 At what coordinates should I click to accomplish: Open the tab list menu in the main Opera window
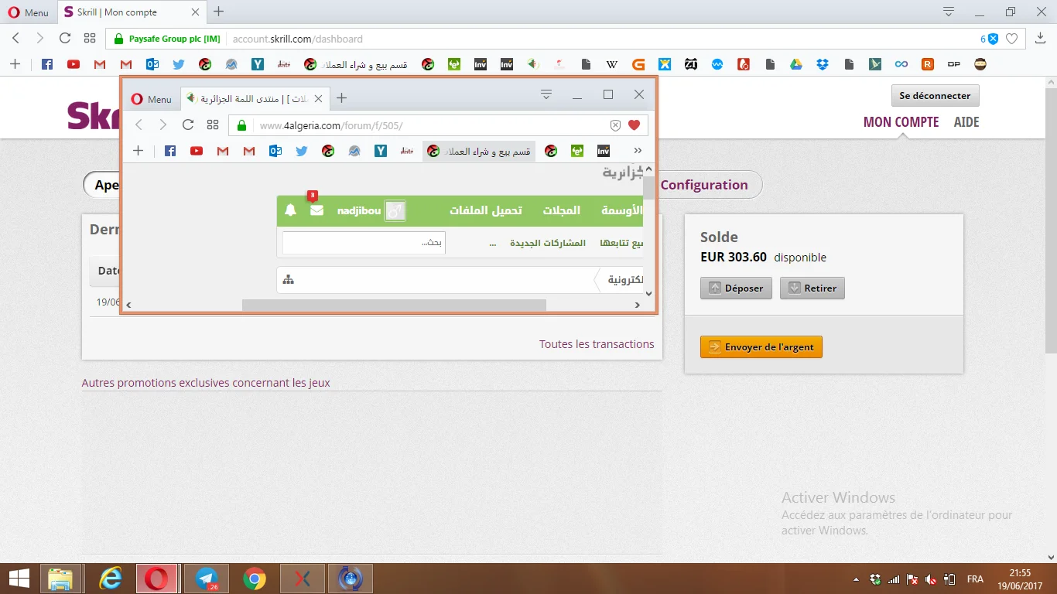pos(949,12)
